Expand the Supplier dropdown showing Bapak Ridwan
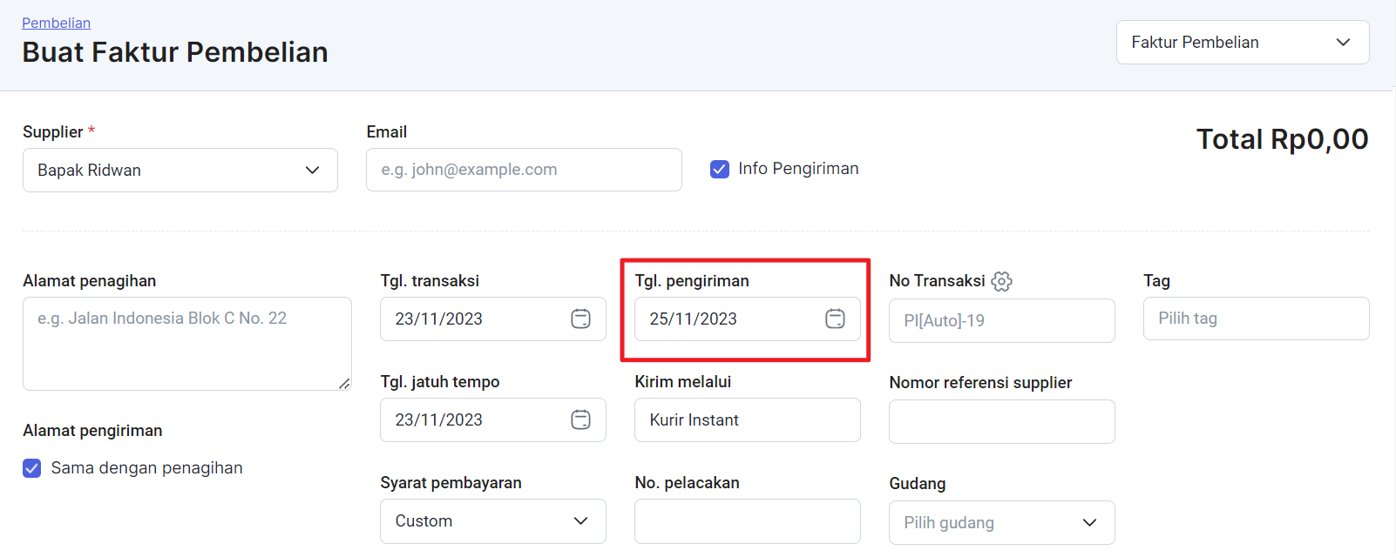Image resolution: width=1396 pixels, height=557 pixels. (x=180, y=170)
